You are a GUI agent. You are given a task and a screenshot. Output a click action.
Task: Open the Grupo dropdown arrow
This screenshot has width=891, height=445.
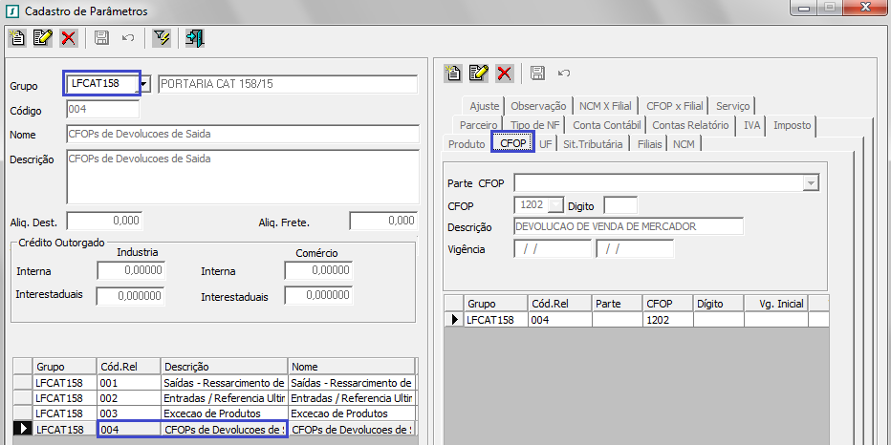click(144, 85)
